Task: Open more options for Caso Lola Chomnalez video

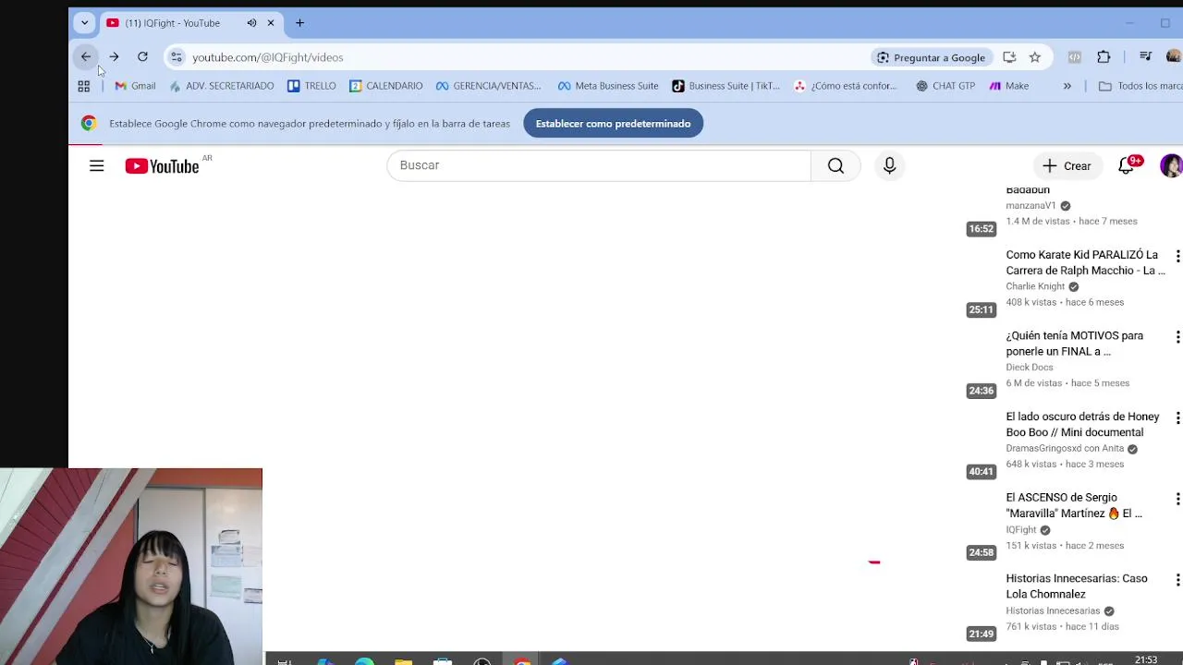Action: click(1177, 580)
